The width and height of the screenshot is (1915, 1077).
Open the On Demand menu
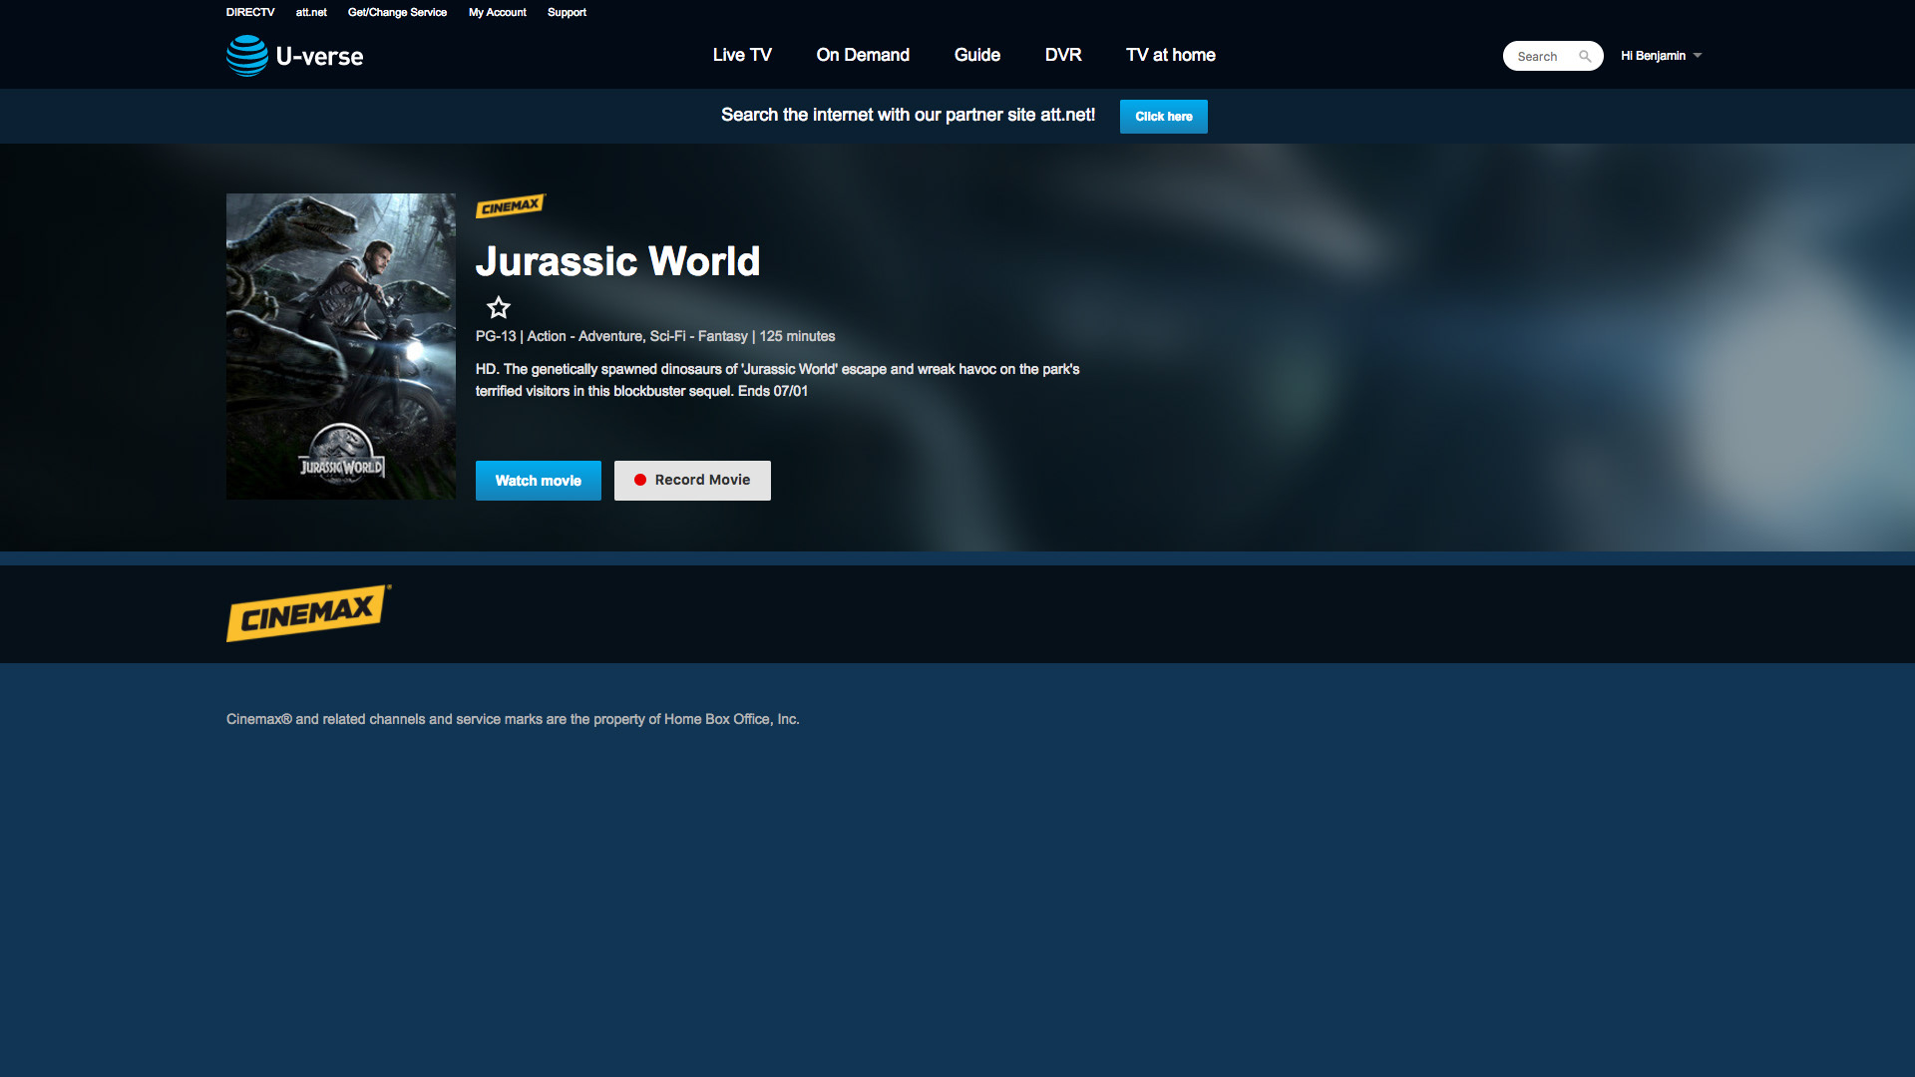click(x=863, y=55)
